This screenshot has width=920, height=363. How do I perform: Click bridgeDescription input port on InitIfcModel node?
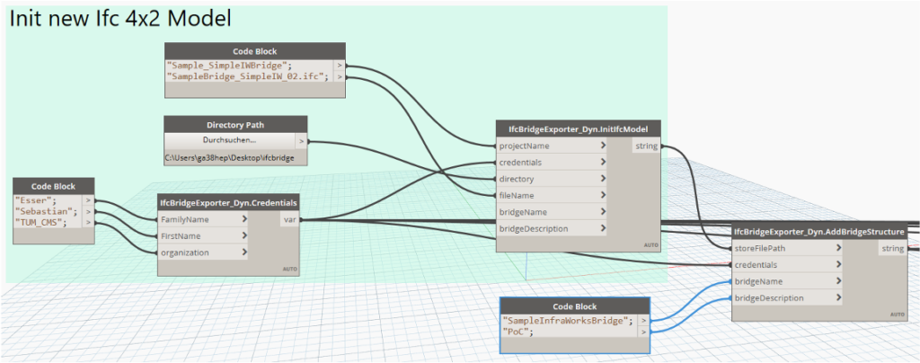coord(552,228)
